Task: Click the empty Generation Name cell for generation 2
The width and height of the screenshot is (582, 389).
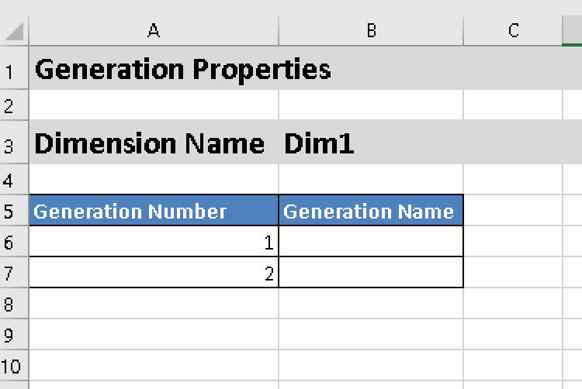Action: pos(371,273)
